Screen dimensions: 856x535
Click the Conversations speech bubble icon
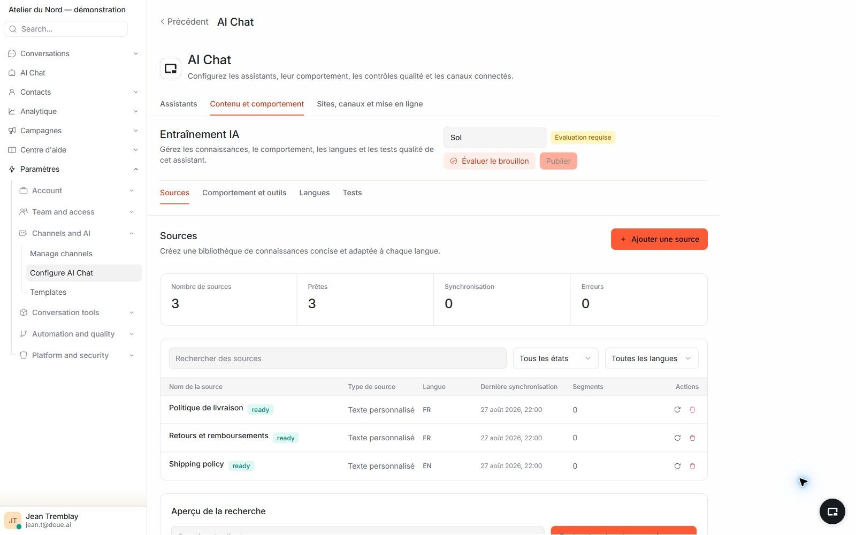12,53
